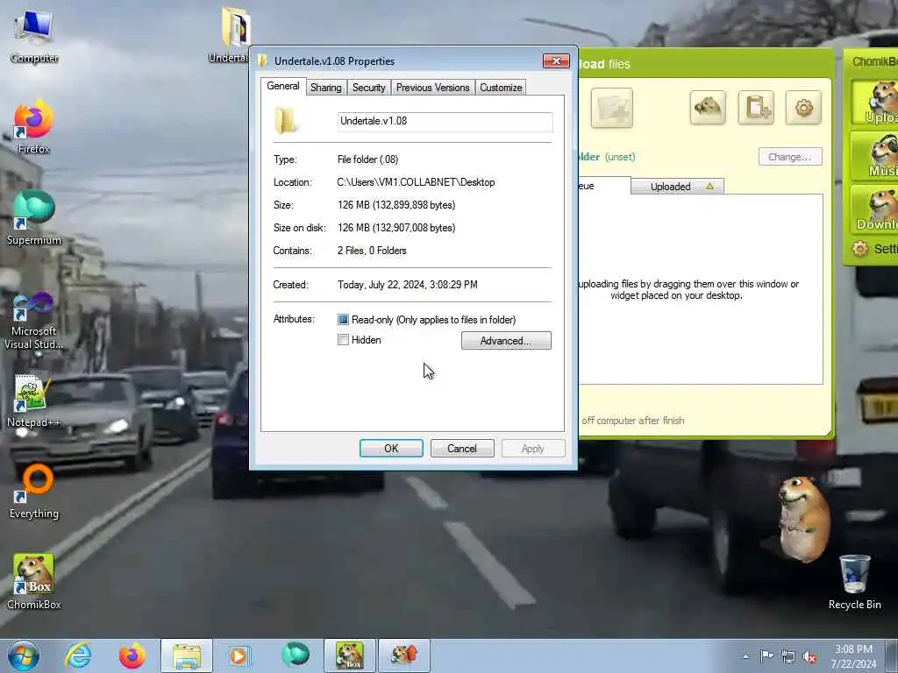Image resolution: width=898 pixels, height=673 pixels.
Task: Open Windows Explorer from the taskbar
Action: tap(187, 655)
